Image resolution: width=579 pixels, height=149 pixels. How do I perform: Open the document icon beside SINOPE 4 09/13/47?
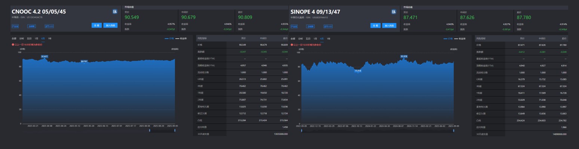pyautogui.click(x=394, y=12)
